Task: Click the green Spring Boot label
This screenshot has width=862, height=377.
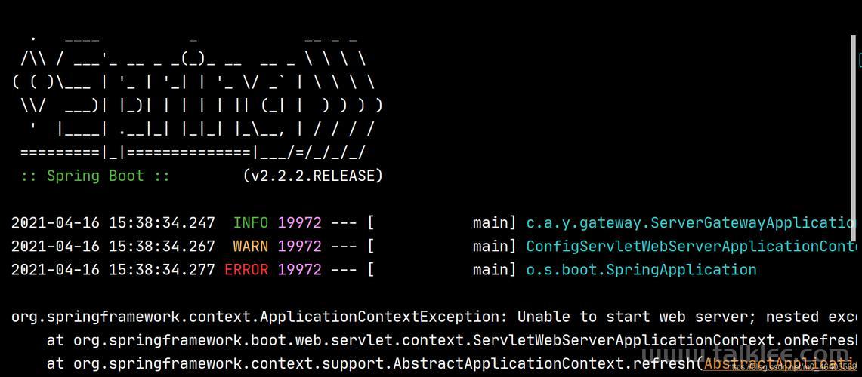Action: point(94,176)
